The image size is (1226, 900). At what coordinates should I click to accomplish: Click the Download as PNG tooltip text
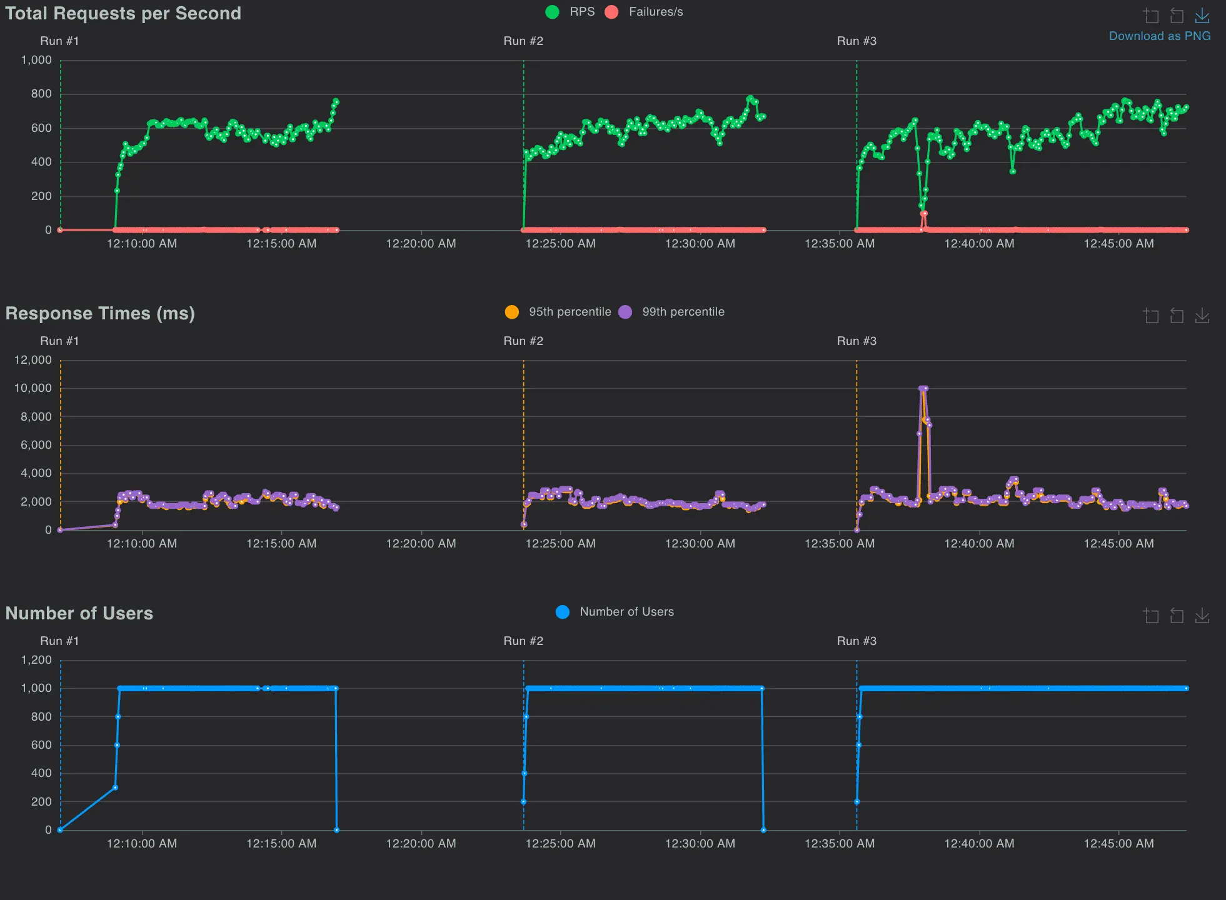tap(1159, 36)
